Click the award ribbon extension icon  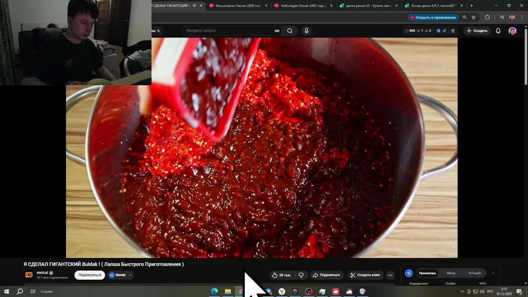(x=453, y=31)
